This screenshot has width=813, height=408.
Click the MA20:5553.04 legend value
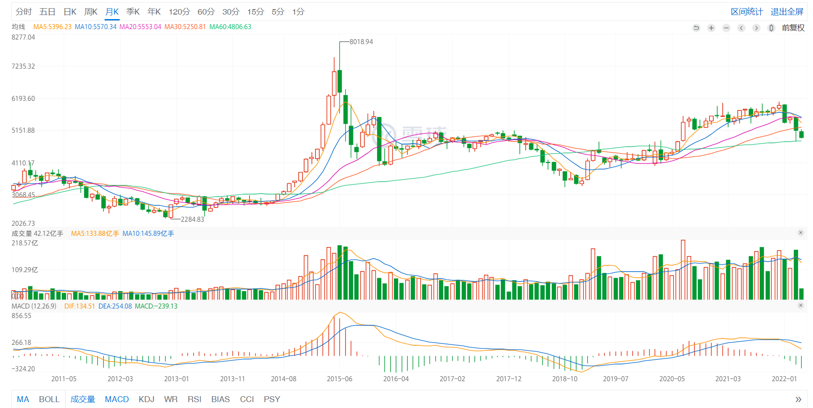[140, 27]
